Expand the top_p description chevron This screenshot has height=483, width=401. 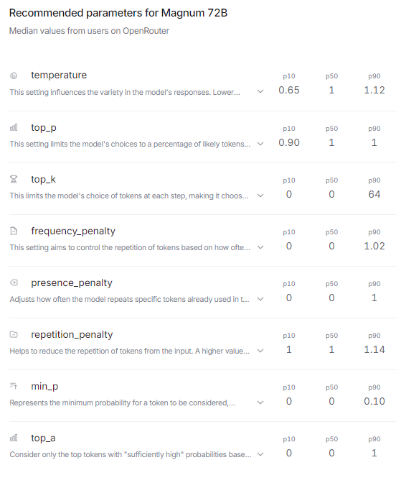[260, 144]
